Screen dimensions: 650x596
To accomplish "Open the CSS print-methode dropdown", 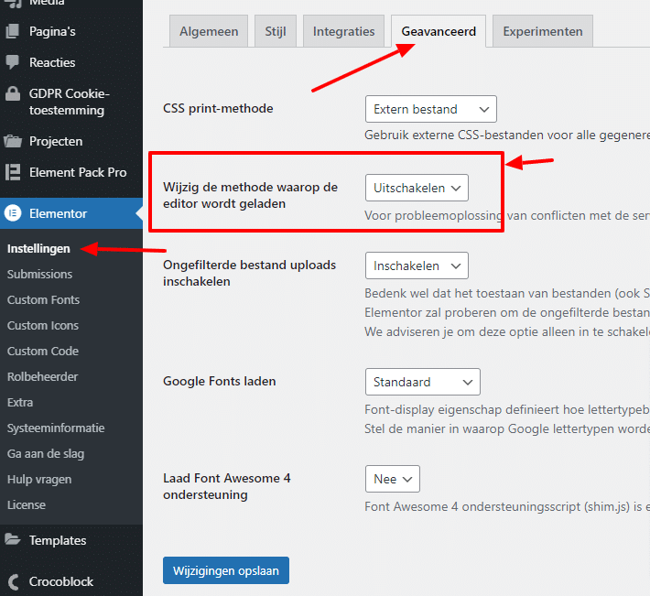I will point(430,109).
